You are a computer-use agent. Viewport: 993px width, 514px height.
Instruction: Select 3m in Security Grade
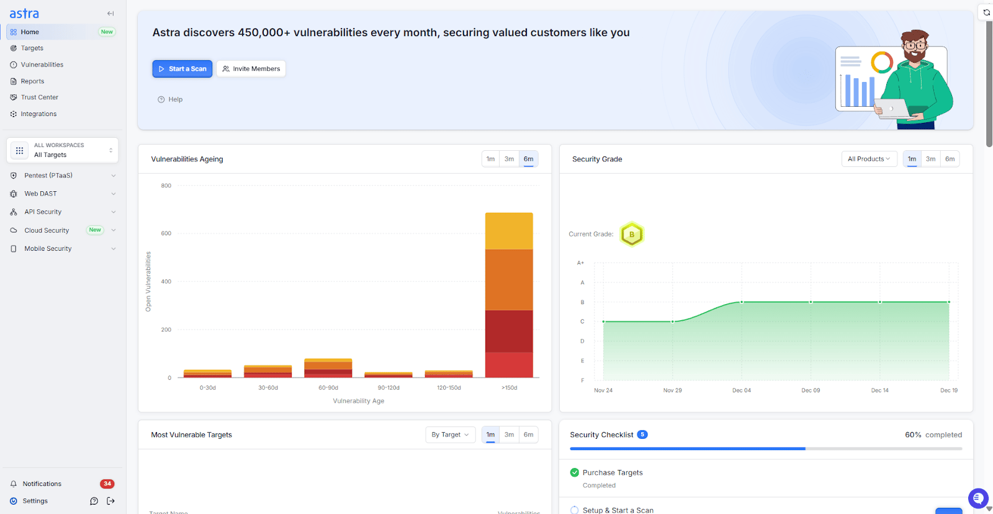tap(930, 159)
